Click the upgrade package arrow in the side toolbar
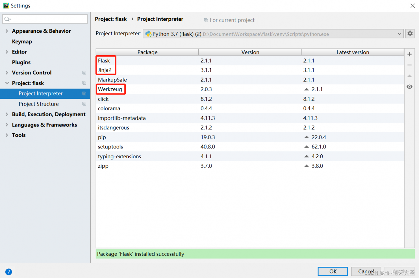The height and width of the screenshot is (278, 419). pos(410,76)
